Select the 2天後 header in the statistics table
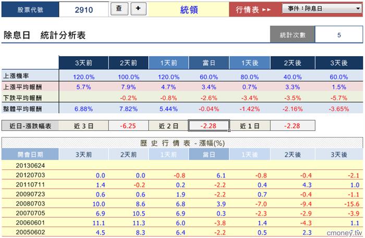This screenshot has height=238, width=365. pyautogui.click(x=293, y=63)
